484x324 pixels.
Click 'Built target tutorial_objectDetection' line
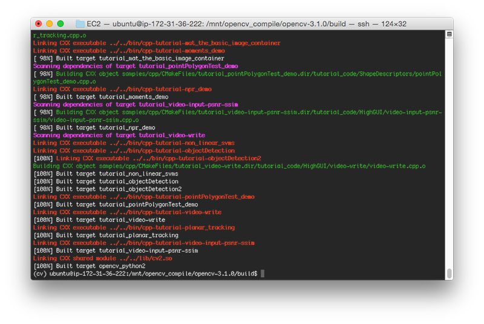[106, 181]
